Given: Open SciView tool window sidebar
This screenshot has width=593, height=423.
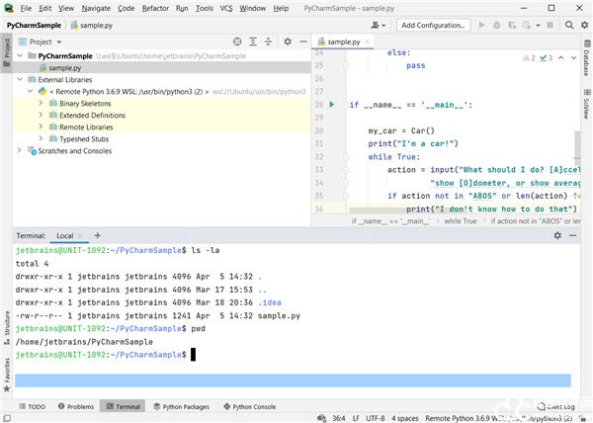Looking at the screenshot, I should coord(586,105).
